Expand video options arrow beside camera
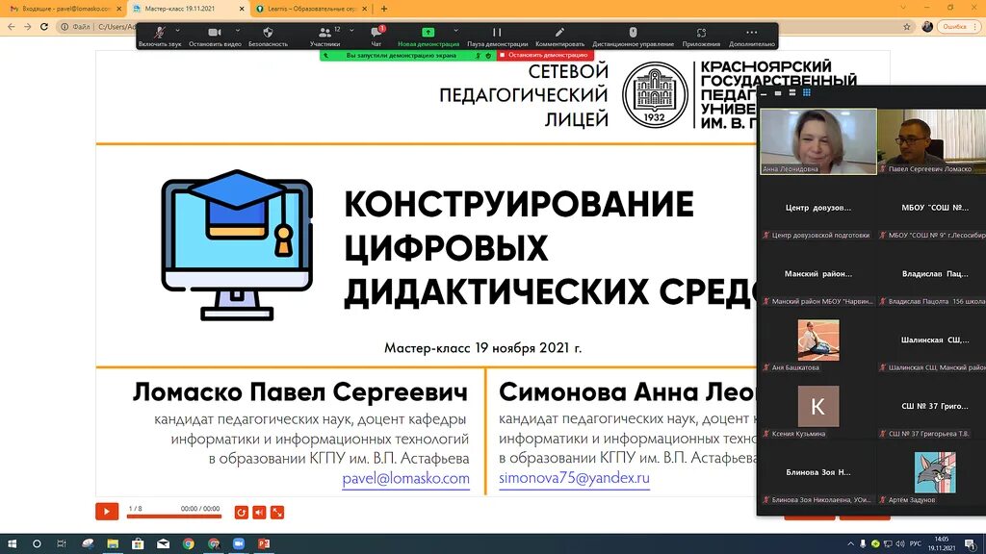986x554 pixels. click(237, 30)
